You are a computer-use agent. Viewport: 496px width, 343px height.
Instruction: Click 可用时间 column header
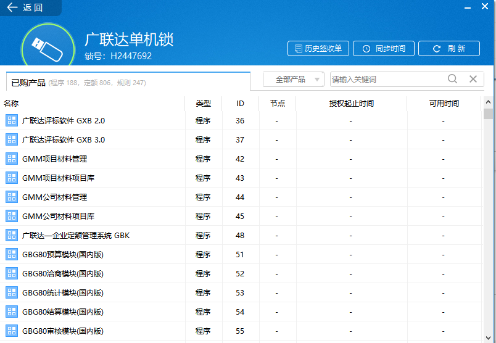(x=444, y=104)
